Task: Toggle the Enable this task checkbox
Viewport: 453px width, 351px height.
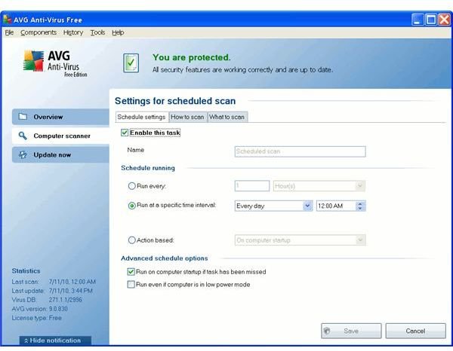Action: [x=125, y=133]
